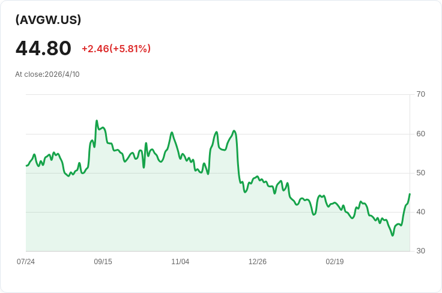Click the last peak before the steep drop
Screen dimensions: 442x293
tap(234, 131)
